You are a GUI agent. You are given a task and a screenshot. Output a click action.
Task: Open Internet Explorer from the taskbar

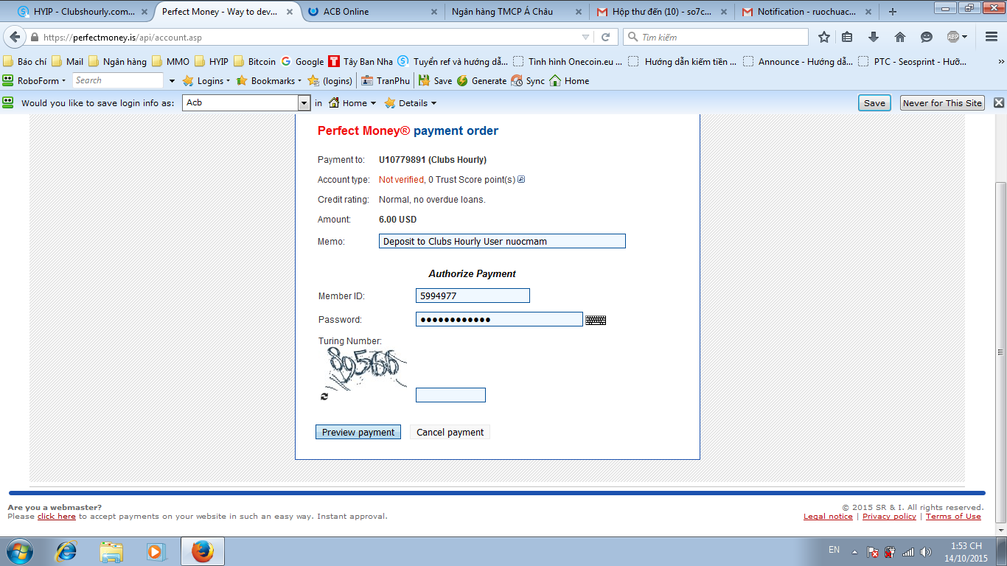pyautogui.click(x=67, y=551)
